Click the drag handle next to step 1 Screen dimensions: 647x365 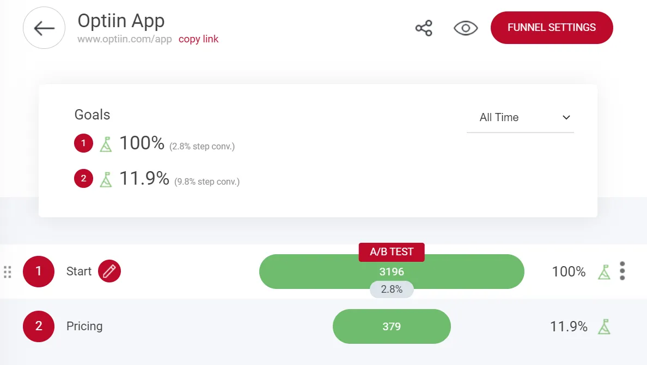point(8,271)
